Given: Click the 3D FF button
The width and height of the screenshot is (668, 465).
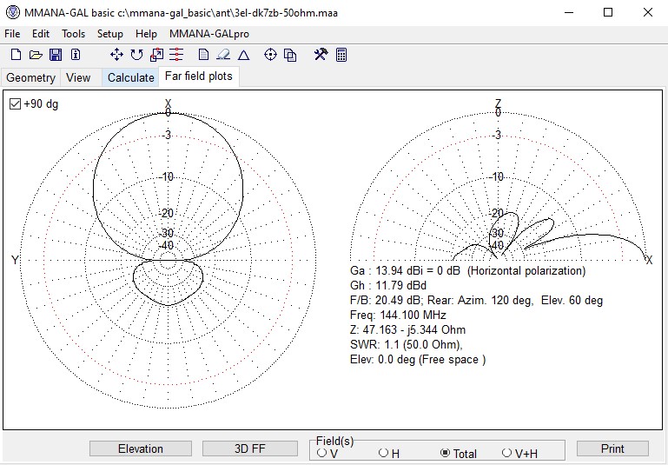Looking at the screenshot, I should click(252, 448).
